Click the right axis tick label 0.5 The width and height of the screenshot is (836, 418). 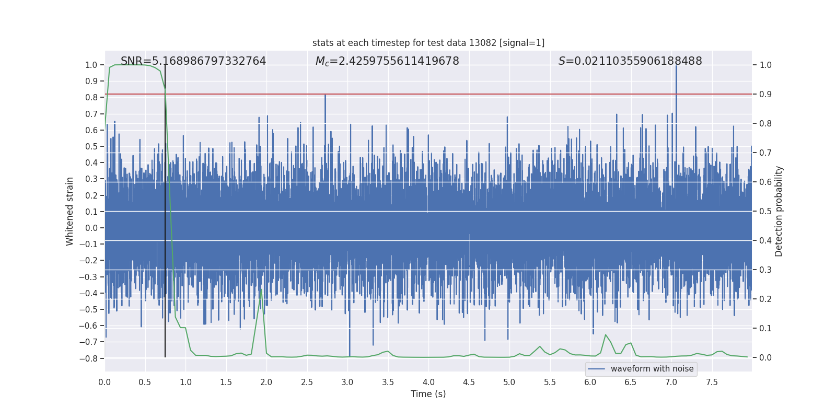(x=765, y=211)
